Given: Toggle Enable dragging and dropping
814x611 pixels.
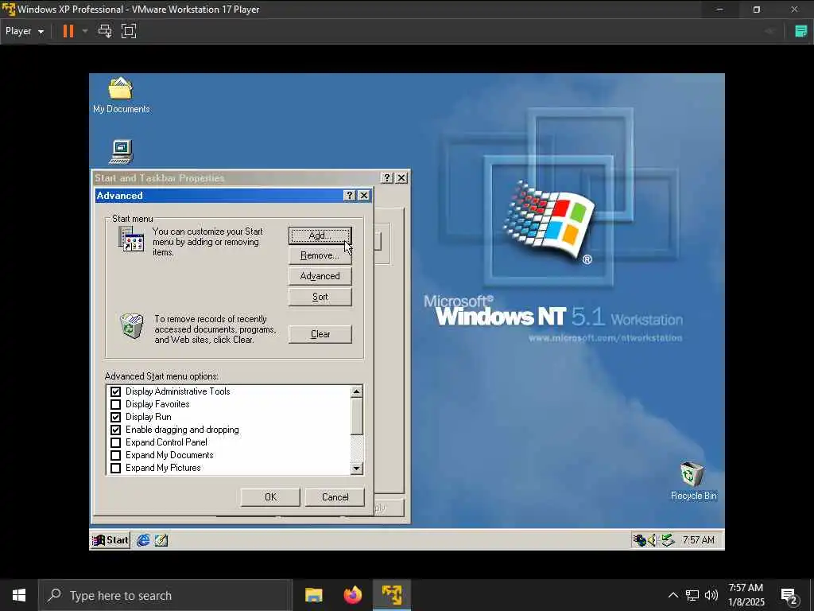Looking at the screenshot, I should 116,430.
